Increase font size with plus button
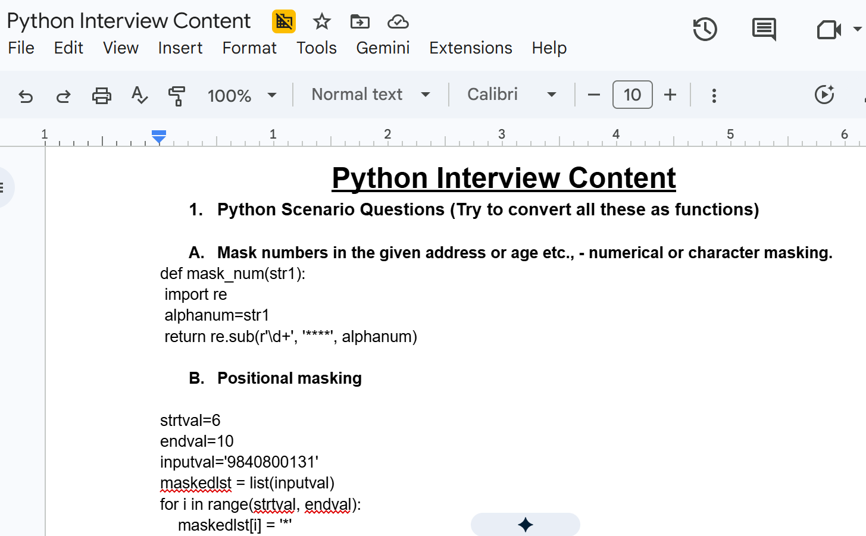 [670, 95]
